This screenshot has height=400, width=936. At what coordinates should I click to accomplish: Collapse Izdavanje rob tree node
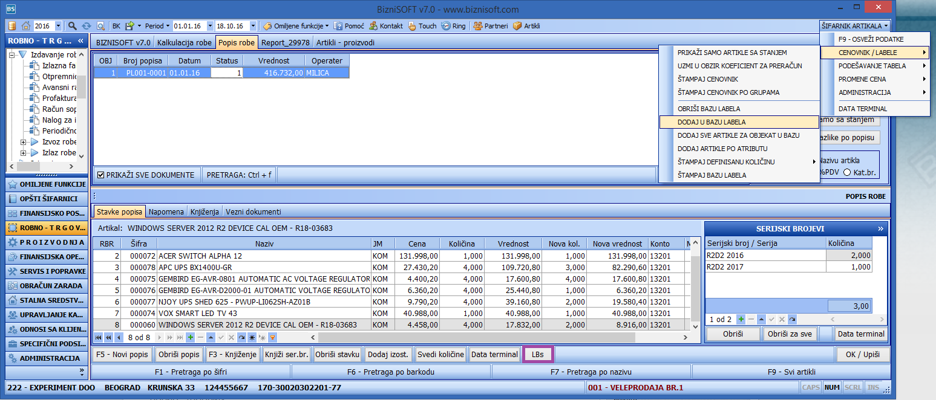pyautogui.click(x=11, y=54)
